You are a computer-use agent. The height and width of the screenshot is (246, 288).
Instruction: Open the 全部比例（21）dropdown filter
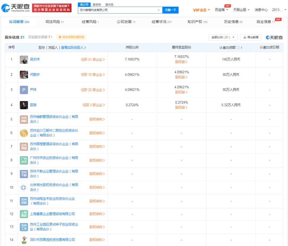(x=223, y=37)
